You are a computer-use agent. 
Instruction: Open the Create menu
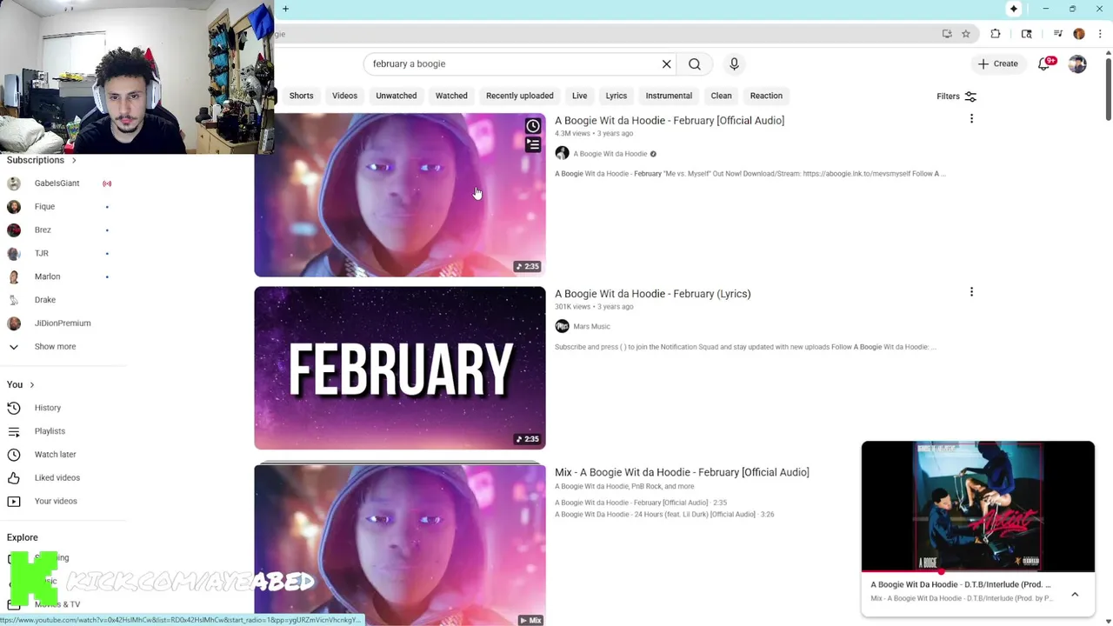pyautogui.click(x=997, y=63)
